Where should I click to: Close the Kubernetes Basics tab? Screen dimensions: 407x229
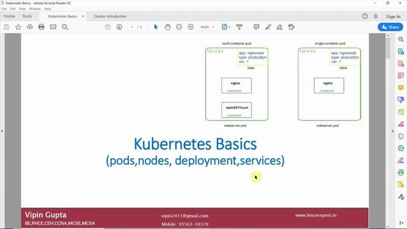(x=83, y=16)
